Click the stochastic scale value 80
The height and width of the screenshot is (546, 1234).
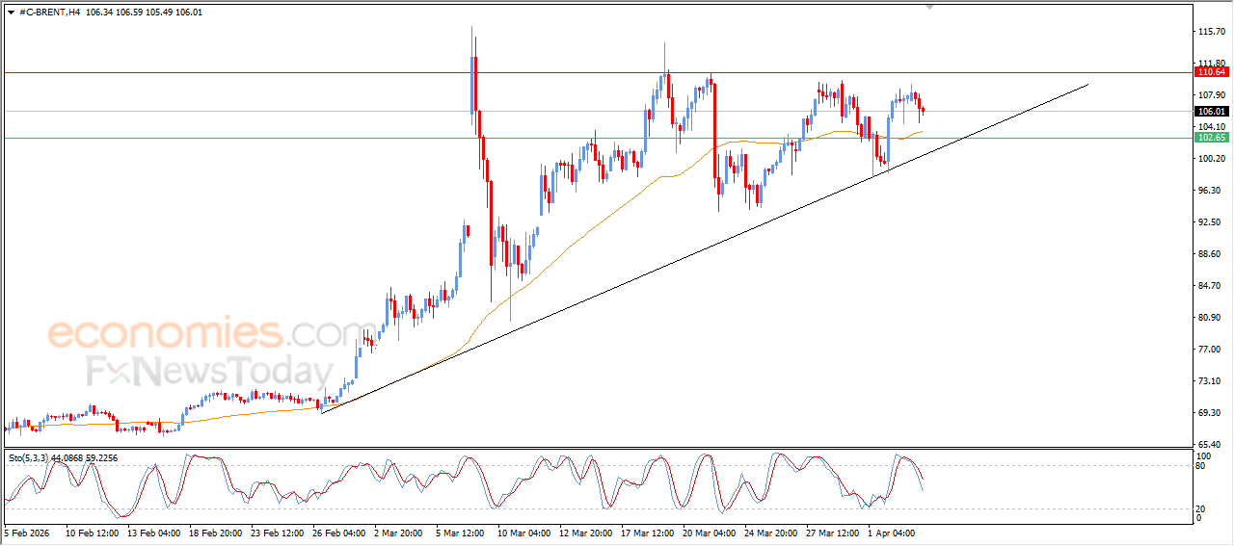(x=1201, y=467)
